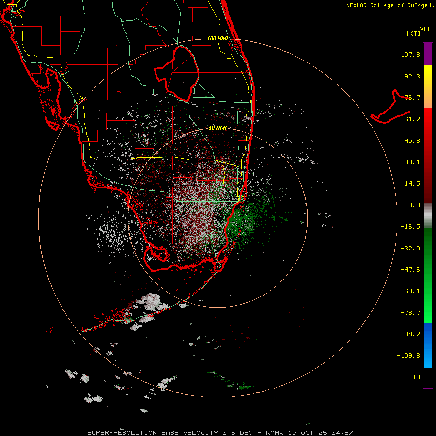This screenshot has height=436, width=436.
Task: Click the -63.1 velocity scale value
Action: click(410, 291)
